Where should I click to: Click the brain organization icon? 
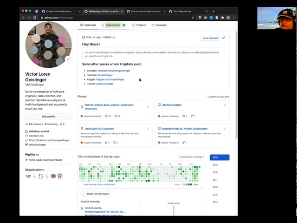pyautogui.click(x=53, y=176)
